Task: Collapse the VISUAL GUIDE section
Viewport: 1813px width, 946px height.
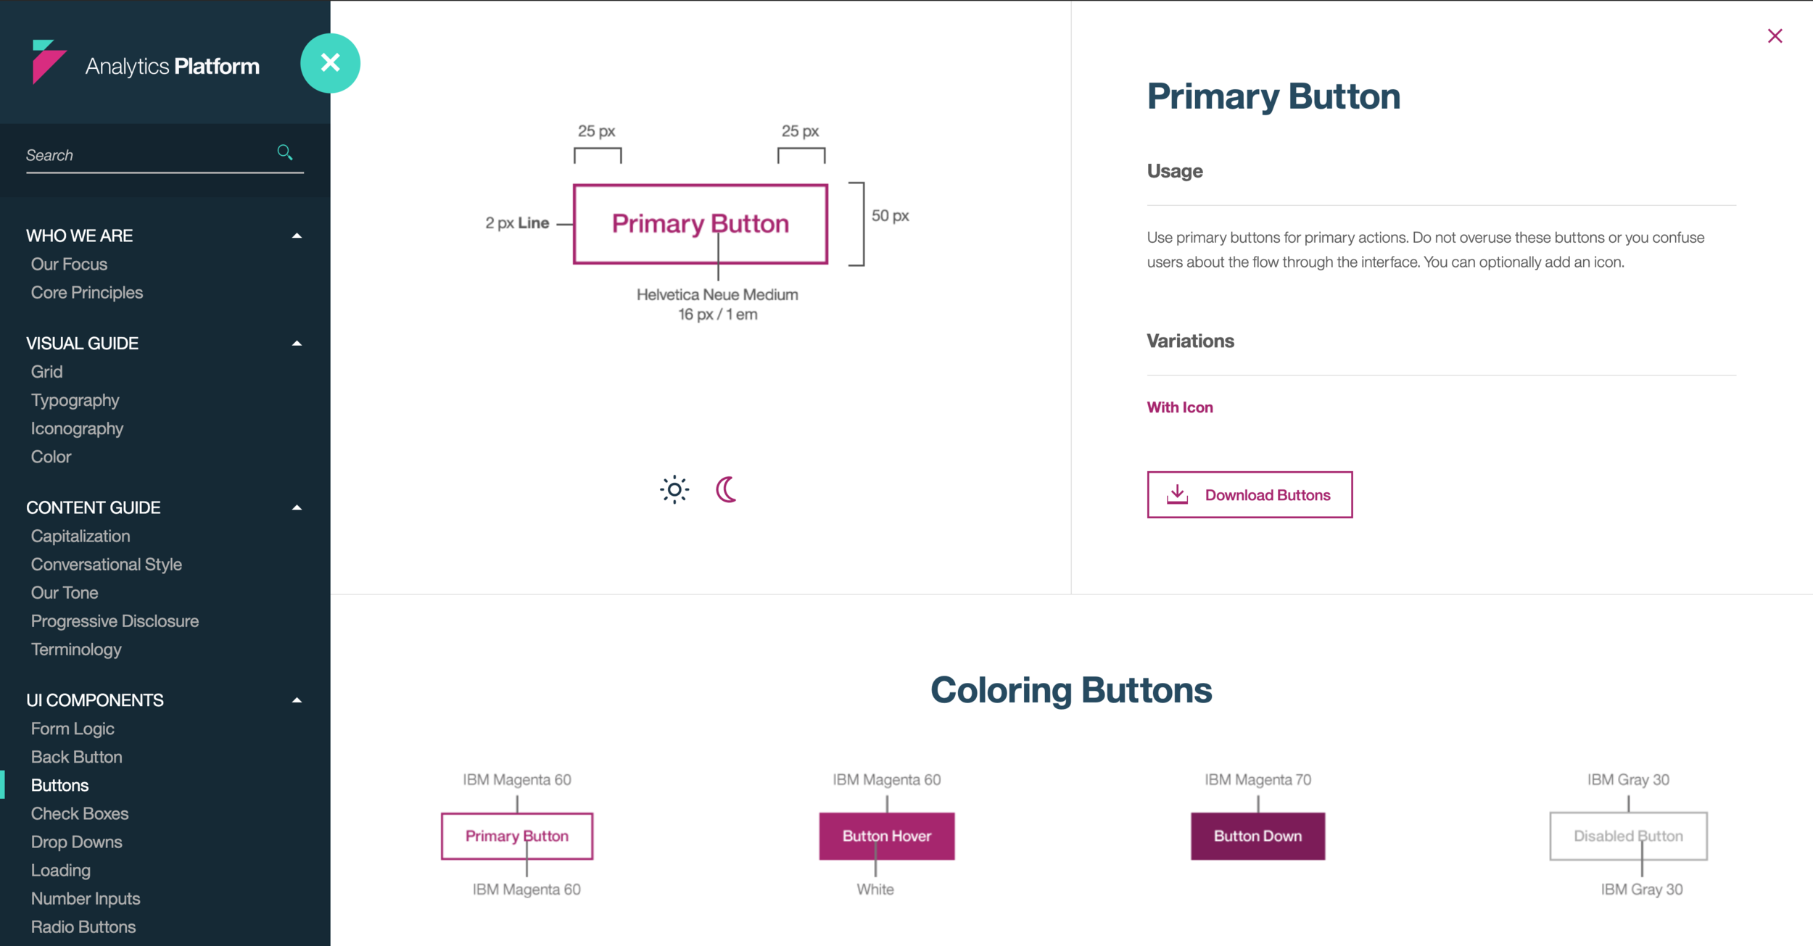Action: pyautogui.click(x=297, y=343)
